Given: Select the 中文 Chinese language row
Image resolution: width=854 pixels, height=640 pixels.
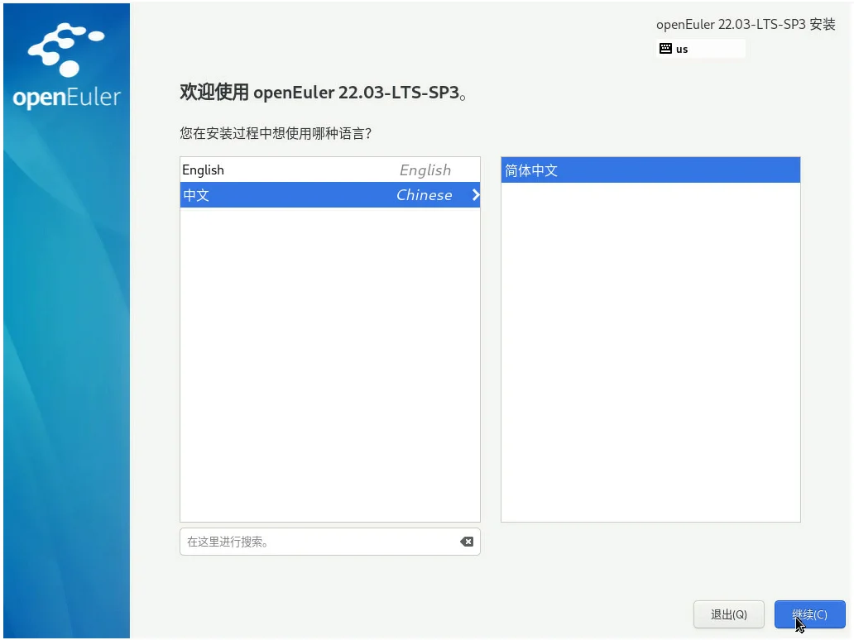Looking at the screenshot, I should point(330,195).
